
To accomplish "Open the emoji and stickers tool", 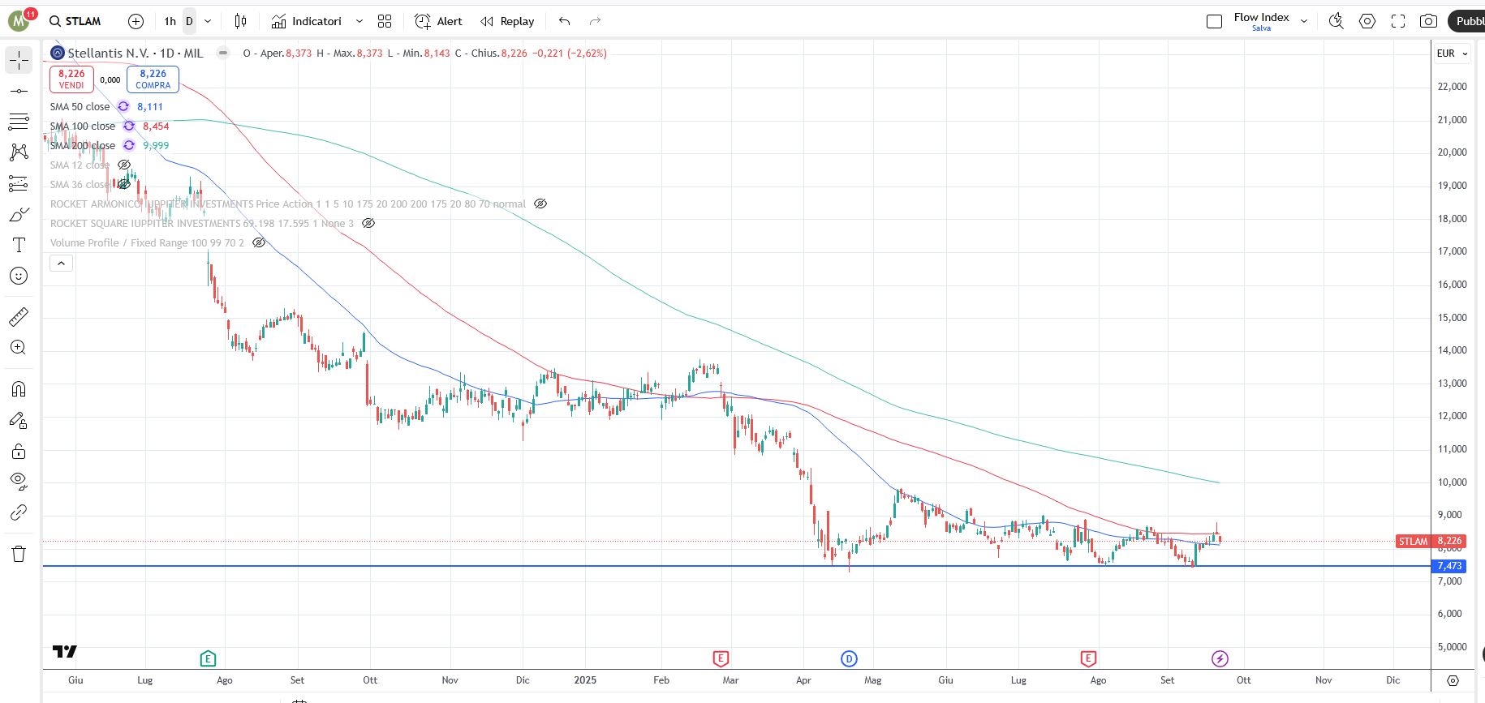I will tap(19, 276).
